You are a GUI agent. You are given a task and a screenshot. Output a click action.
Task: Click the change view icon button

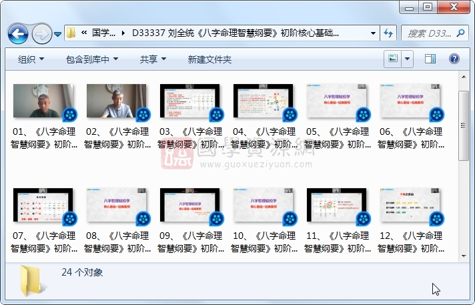pyautogui.click(x=393, y=59)
